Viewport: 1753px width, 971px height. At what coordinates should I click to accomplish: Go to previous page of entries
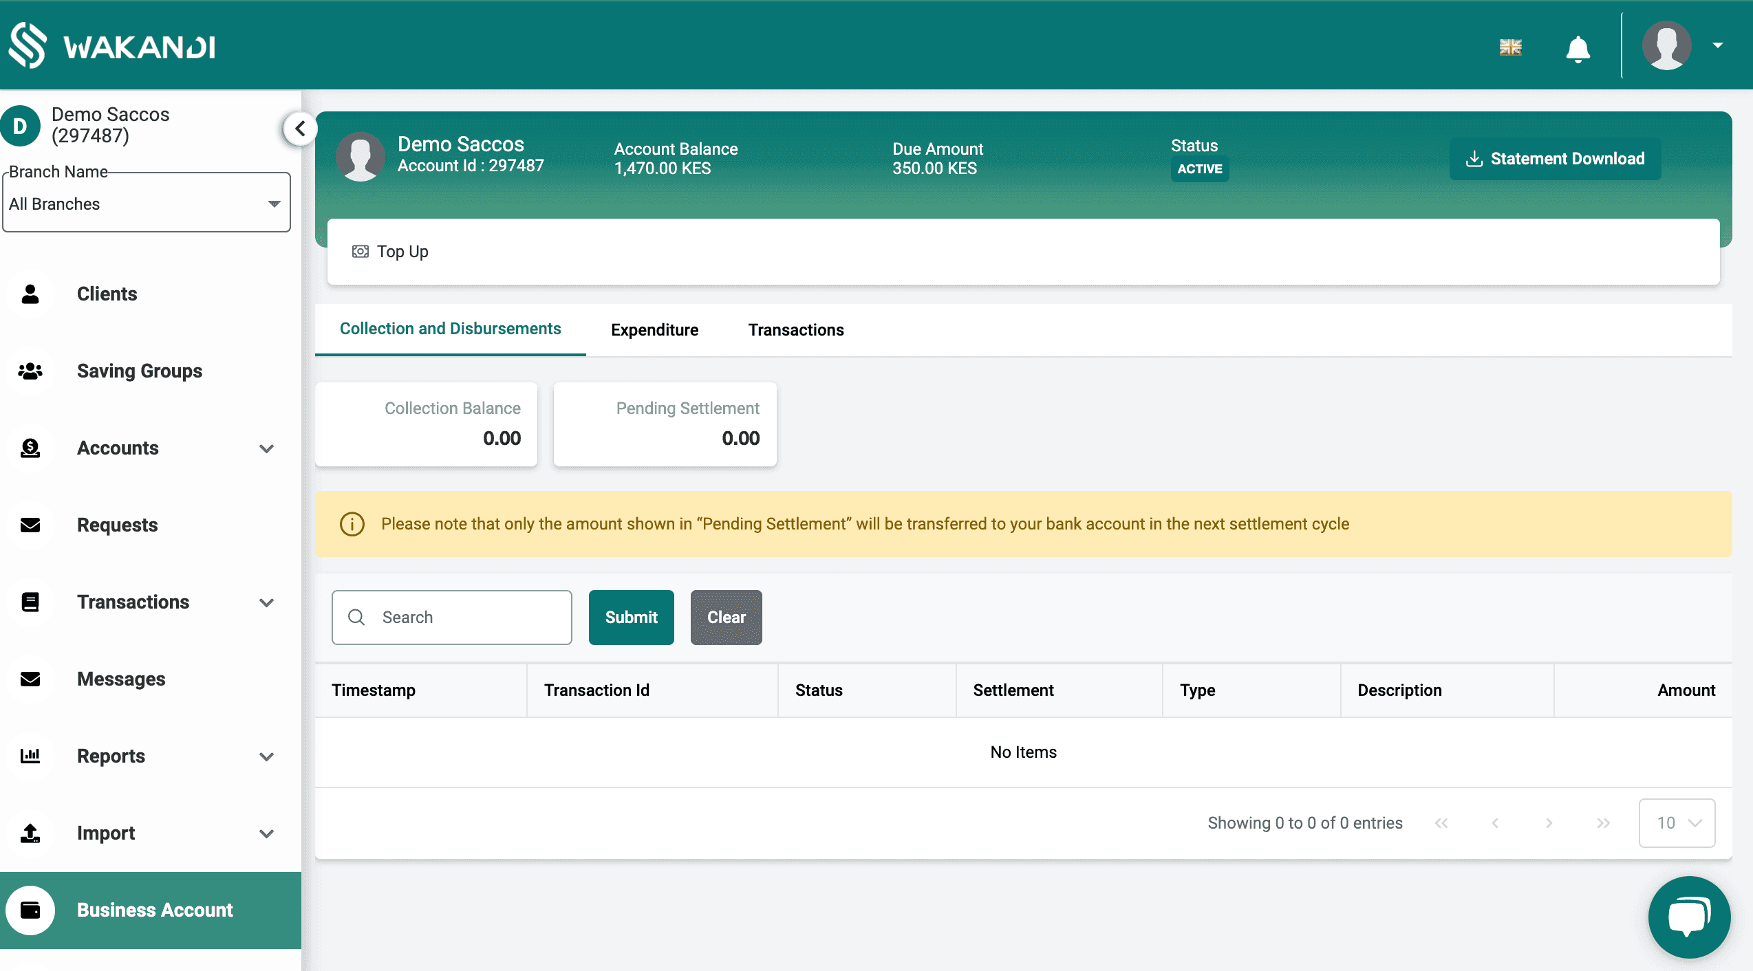(1495, 823)
